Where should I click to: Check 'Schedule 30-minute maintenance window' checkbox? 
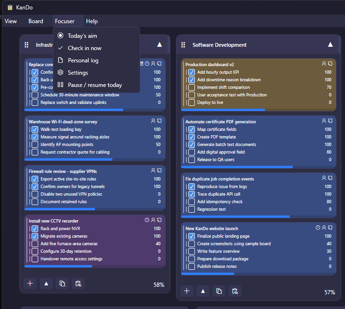coord(35,95)
